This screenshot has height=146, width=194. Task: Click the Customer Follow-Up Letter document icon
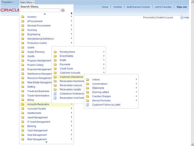[x=88, y=105]
